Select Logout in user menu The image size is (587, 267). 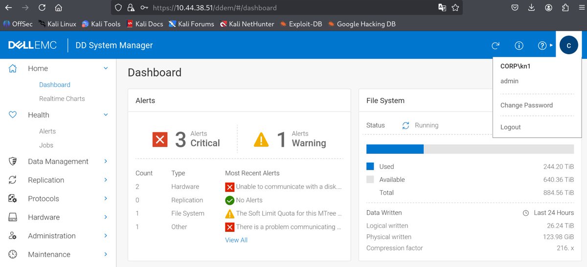(510, 127)
